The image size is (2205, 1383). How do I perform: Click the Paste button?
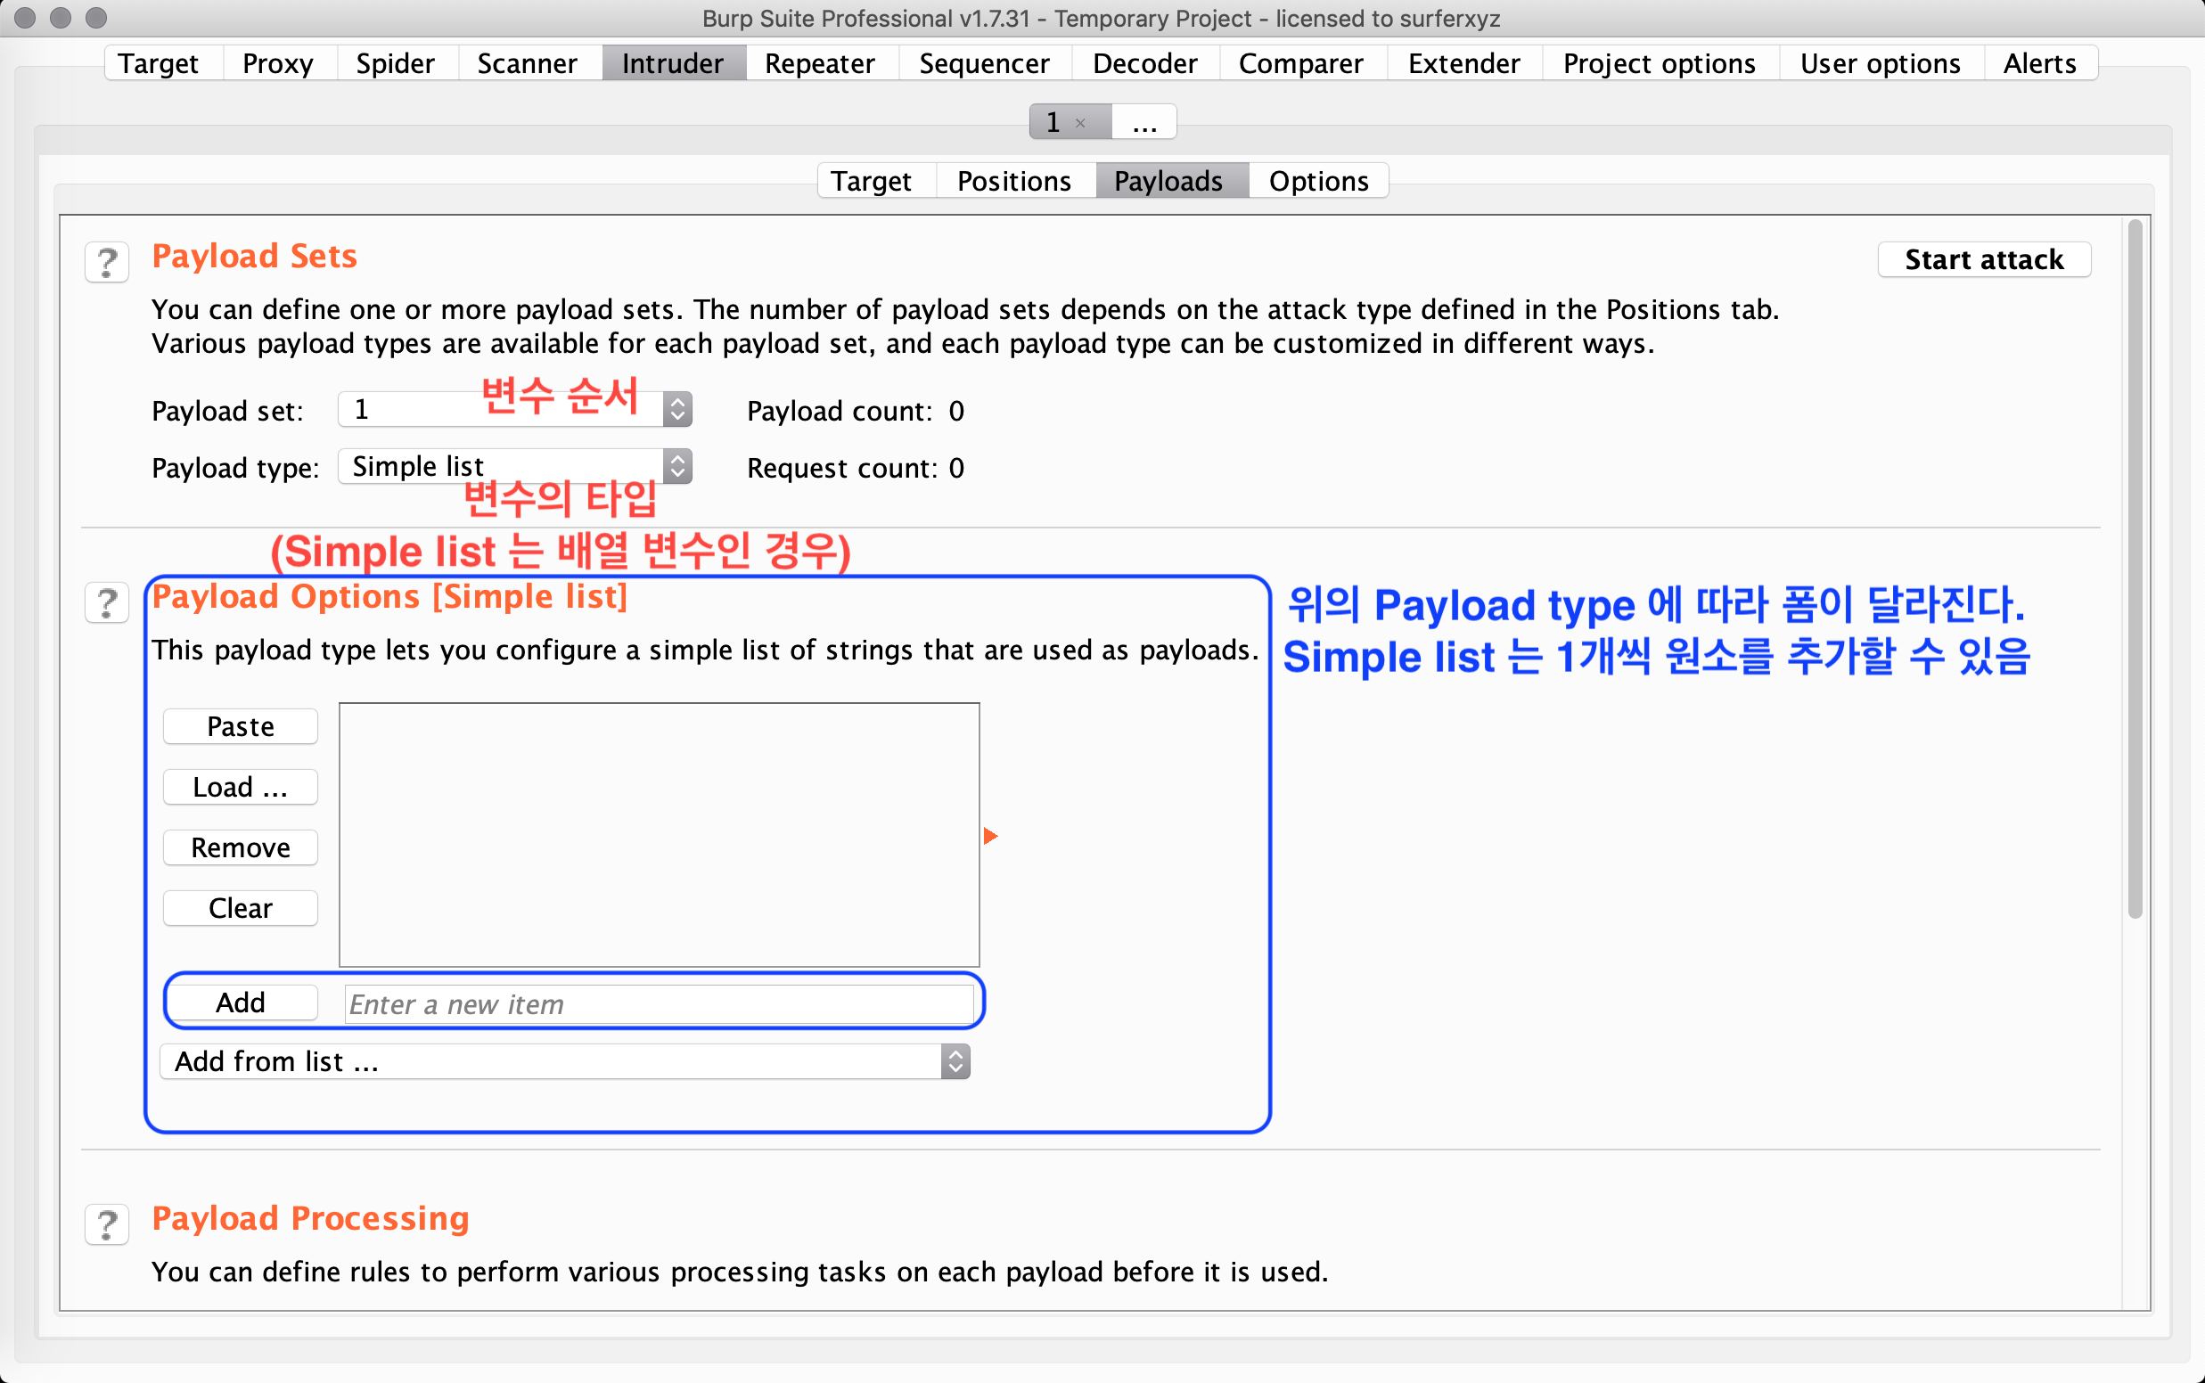241,726
